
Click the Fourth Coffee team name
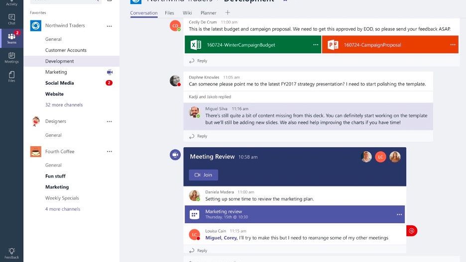coord(60,151)
